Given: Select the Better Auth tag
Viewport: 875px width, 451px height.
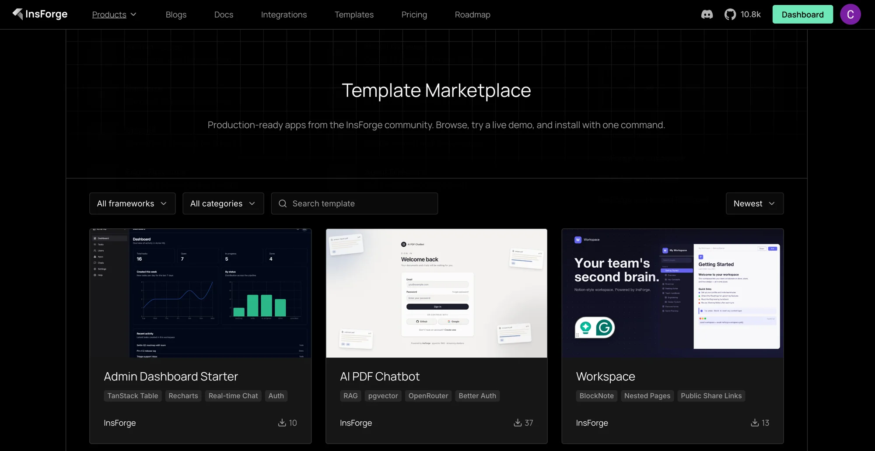Looking at the screenshot, I should 477,396.
